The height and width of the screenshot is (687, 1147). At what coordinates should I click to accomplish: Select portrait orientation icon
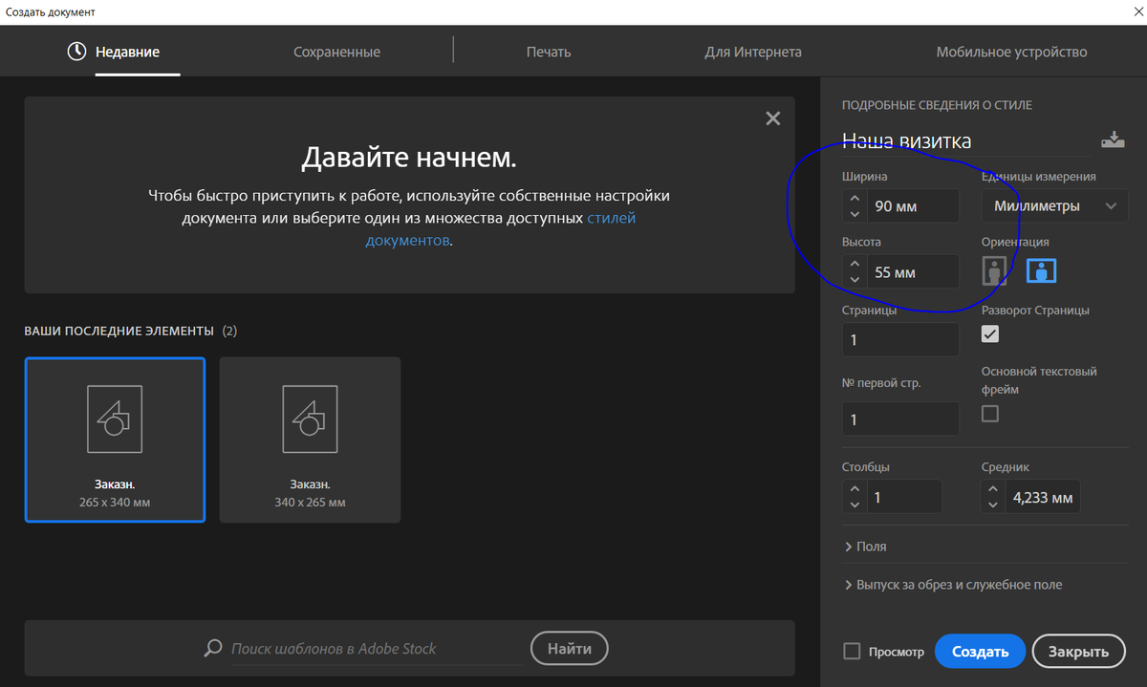(994, 271)
